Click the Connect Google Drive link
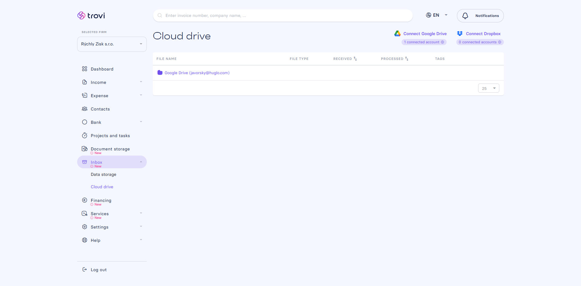The height and width of the screenshot is (286, 581). [x=425, y=34]
